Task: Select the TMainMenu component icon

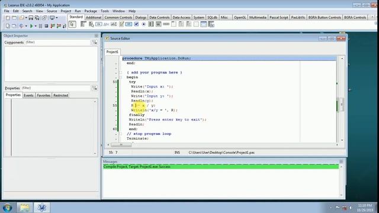Action: 83,24
